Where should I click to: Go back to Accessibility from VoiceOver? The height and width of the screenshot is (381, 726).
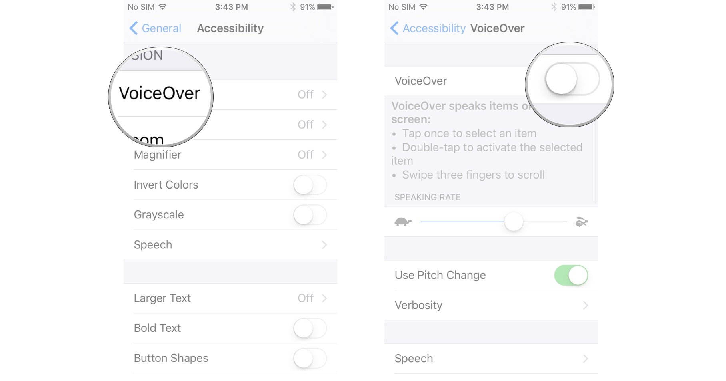click(x=428, y=28)
